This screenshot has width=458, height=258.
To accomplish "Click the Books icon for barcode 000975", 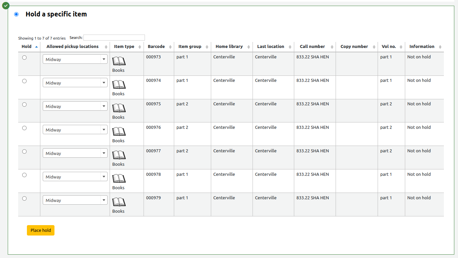I will click(119, 108).
